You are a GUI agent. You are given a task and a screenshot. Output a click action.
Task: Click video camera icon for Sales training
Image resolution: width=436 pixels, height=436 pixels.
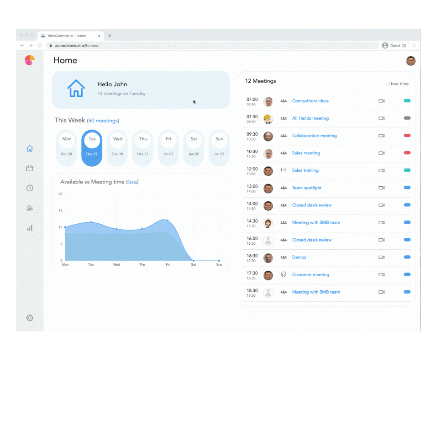coord(382,170)
